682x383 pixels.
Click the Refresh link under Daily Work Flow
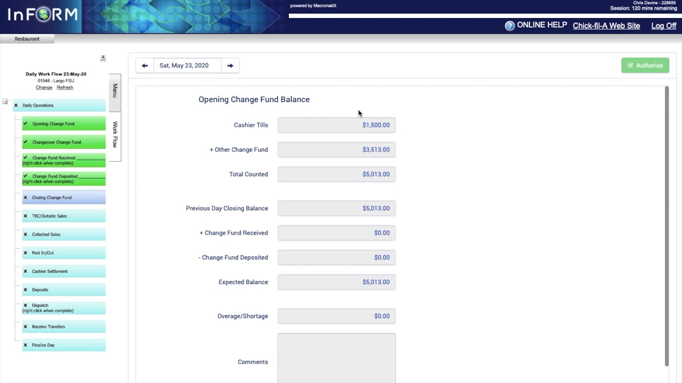coord(65,87)
